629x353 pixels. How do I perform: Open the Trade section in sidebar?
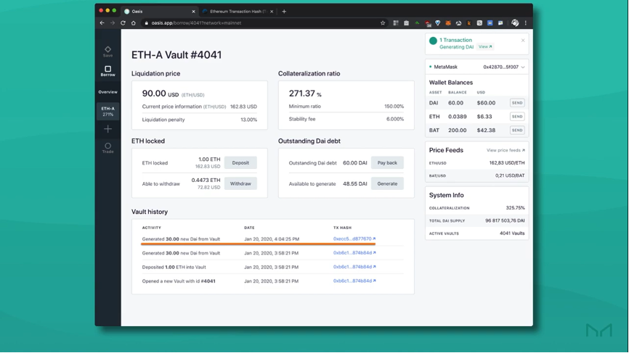click(108, 148)
